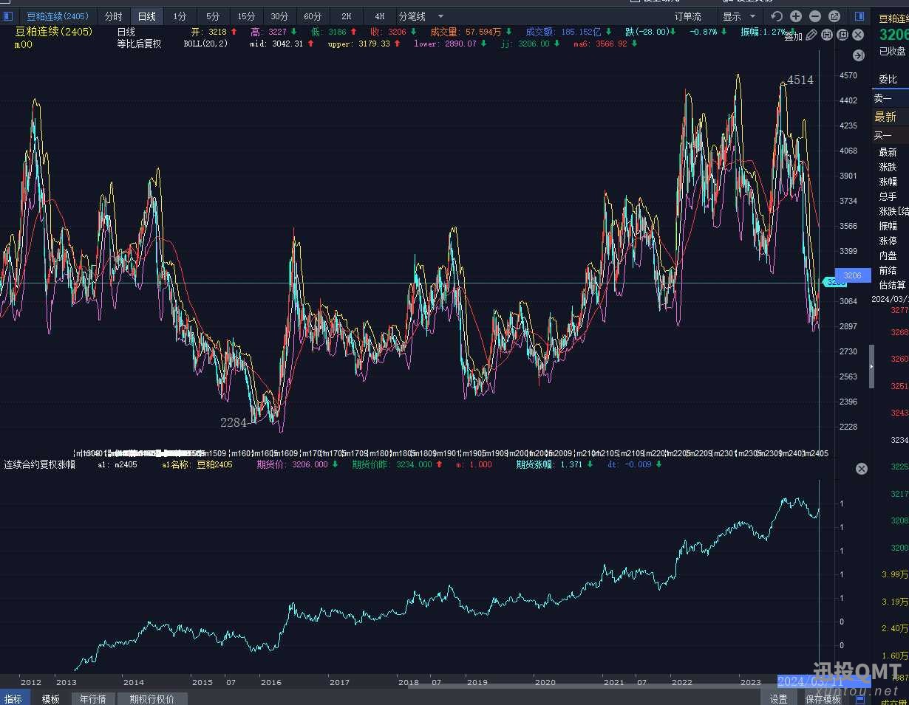
Task: Select the 4H period tab
Action: coord(379,16)
